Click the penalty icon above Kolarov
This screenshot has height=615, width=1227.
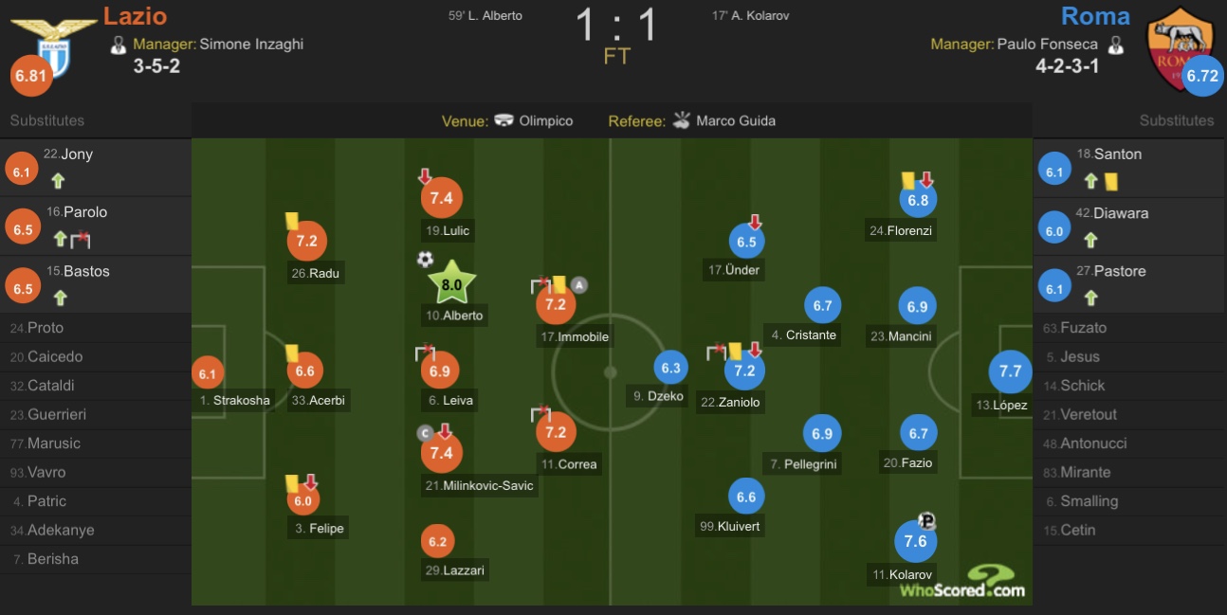927,520
